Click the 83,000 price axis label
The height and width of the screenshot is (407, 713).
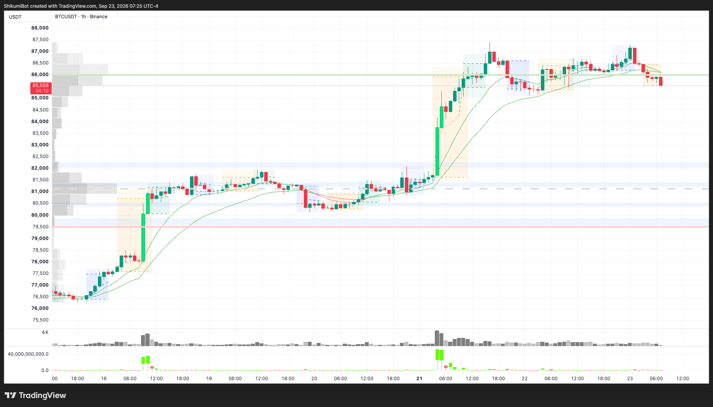pos(40,145)
